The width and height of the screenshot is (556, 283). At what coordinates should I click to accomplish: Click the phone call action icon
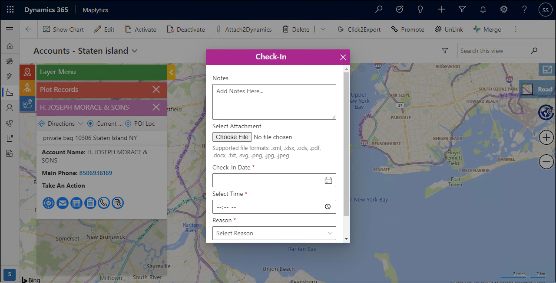point(104,203)
